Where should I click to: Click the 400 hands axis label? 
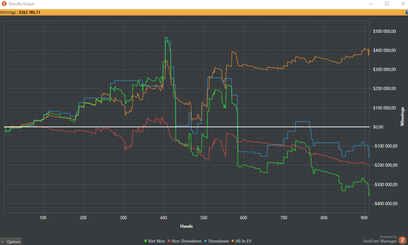[163, 218]
